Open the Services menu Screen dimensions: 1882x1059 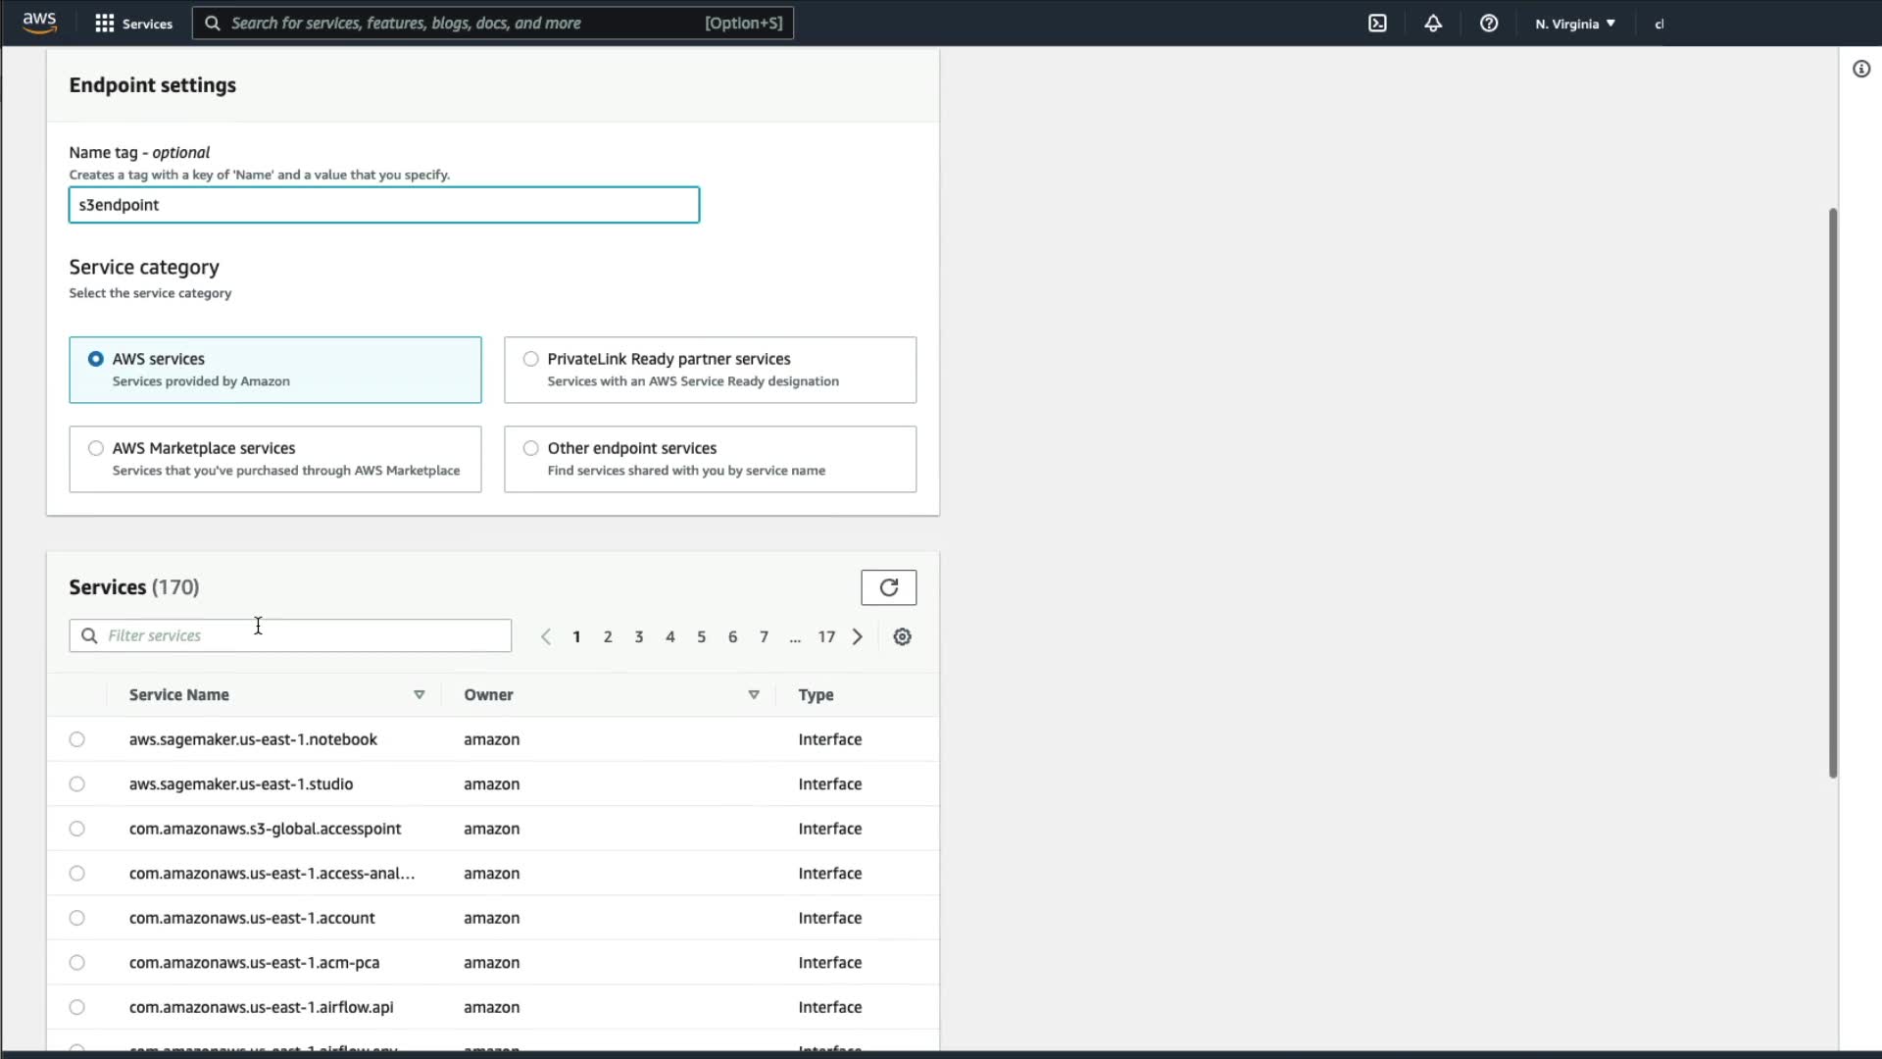[x=133, y=24]
